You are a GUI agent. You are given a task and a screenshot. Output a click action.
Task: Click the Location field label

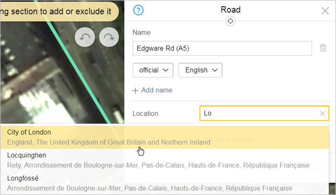pos(145,114)
